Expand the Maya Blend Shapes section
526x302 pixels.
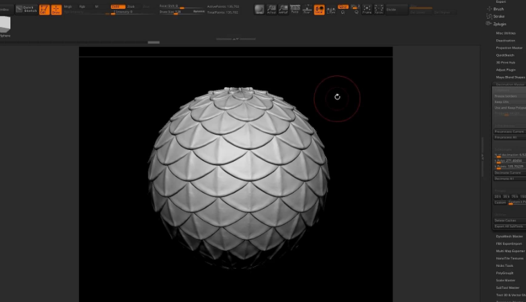(x=510, y=77)
